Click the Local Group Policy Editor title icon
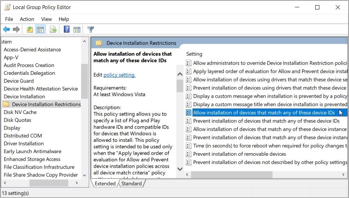349x198 pixels. [7, 7]
